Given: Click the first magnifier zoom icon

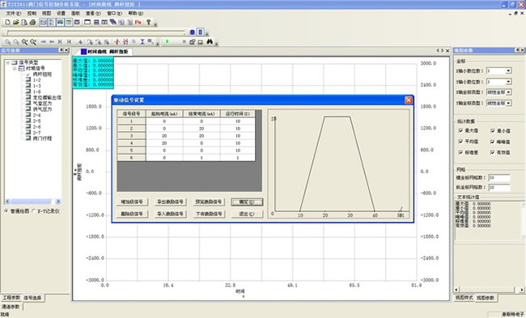Looking at the screenshot, I should click(x=7, y=42).
